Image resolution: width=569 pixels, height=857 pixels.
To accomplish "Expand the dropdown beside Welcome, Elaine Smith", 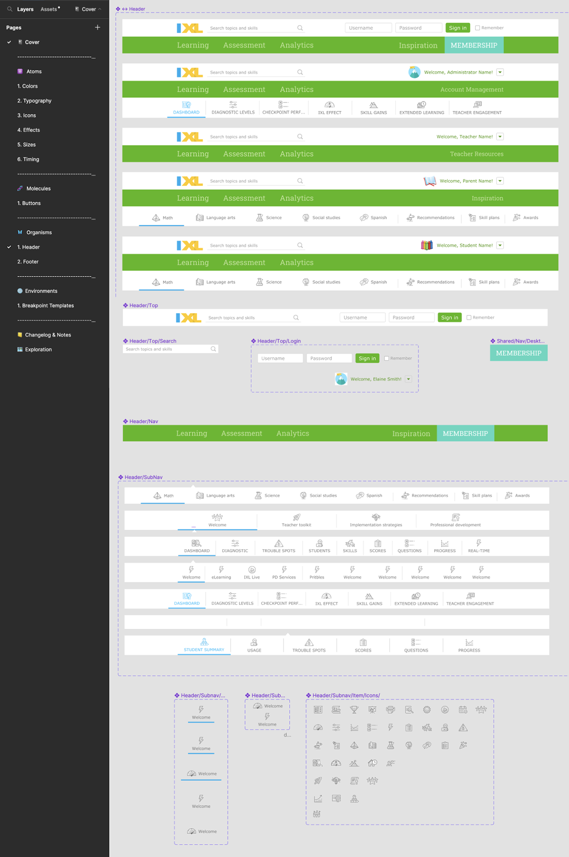I will click(408, 379).
